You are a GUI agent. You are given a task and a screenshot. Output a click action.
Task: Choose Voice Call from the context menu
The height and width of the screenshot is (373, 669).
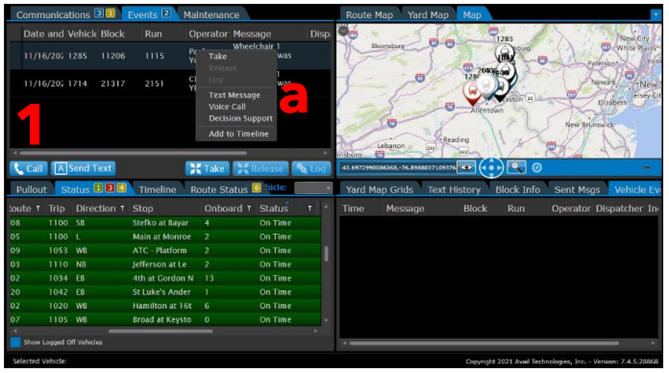[x=227, y=107]
